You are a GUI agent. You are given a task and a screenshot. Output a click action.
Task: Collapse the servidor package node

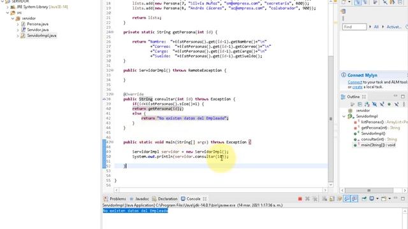point(13,18)
